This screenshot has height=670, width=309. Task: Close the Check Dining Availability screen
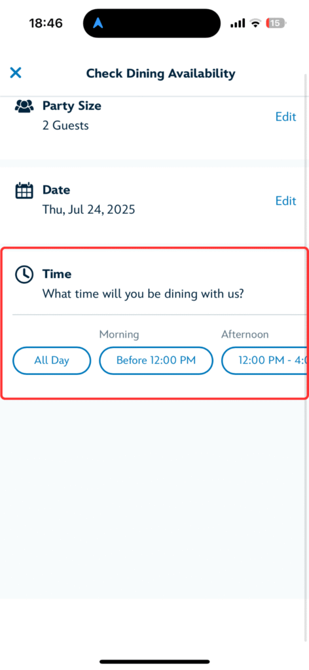click(16, 73)
